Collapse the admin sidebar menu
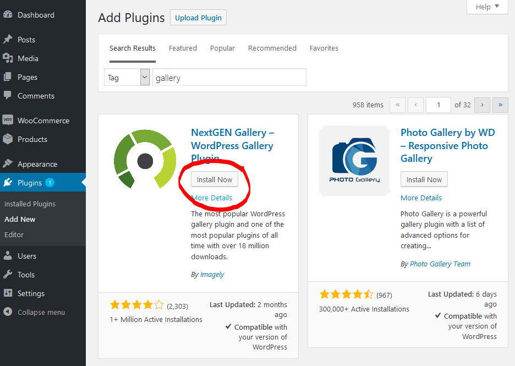This screenshot has height=366, width=515. click(41, 312)
